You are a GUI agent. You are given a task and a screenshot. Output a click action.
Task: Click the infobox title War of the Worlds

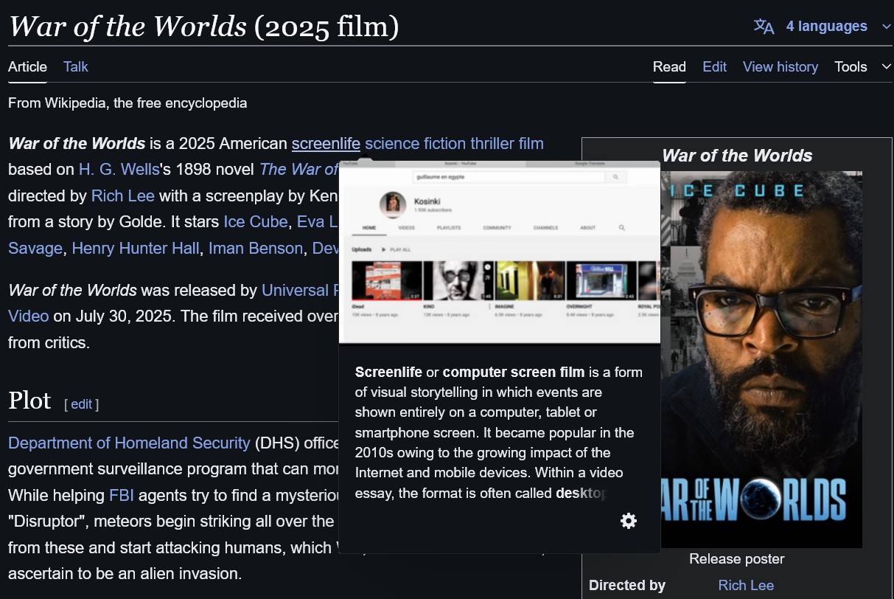click(x=737, y=156)
